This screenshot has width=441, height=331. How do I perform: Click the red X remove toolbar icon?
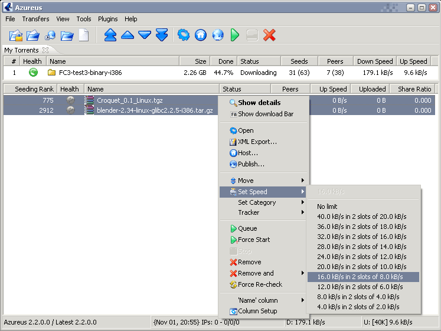click(269, 35)
